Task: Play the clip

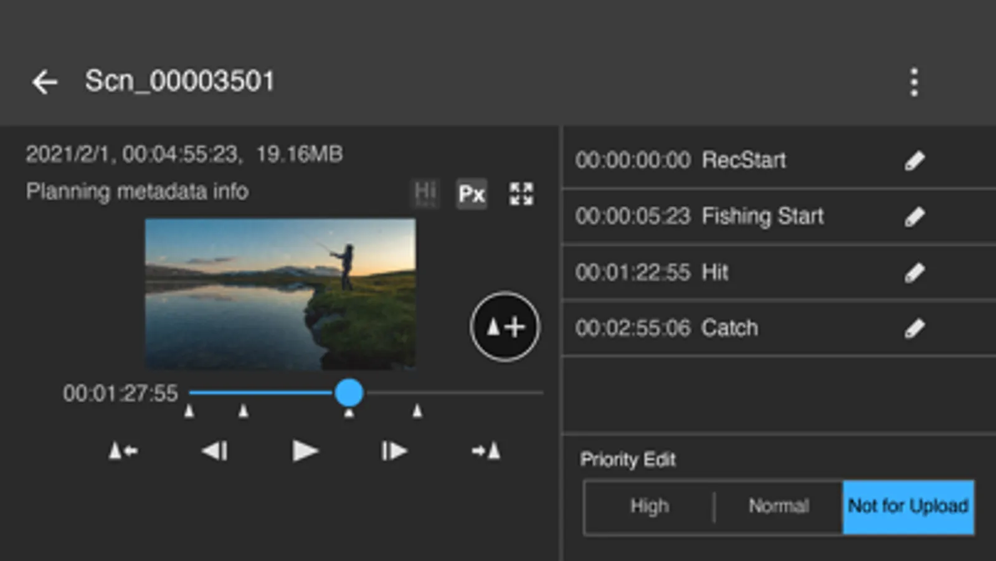Action: tap(305, 451)
